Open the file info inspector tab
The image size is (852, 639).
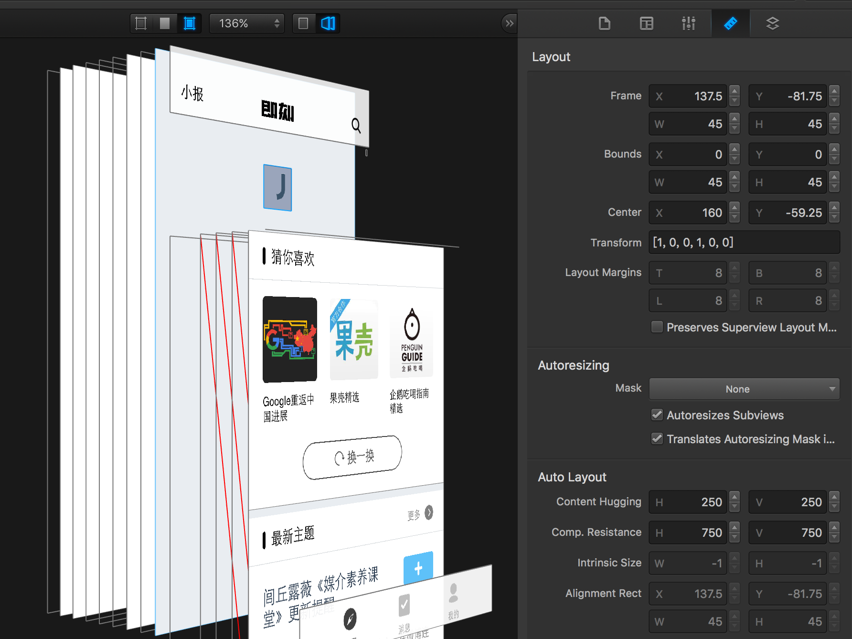[x=604, y=23]
